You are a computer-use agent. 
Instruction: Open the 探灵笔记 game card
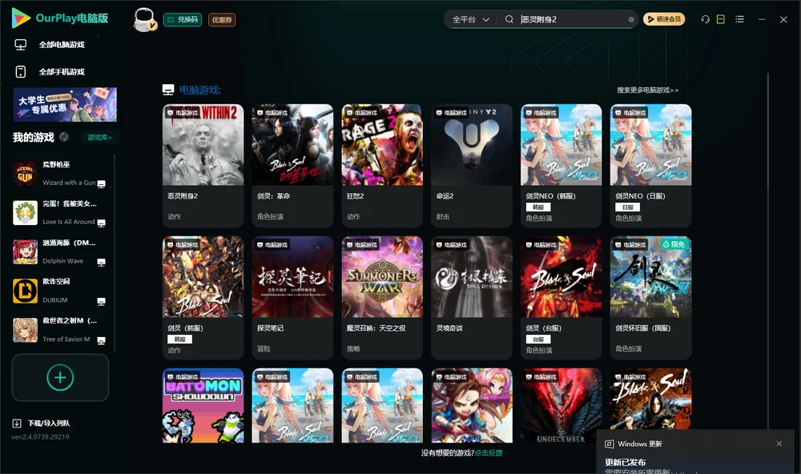tap(292, 298)
